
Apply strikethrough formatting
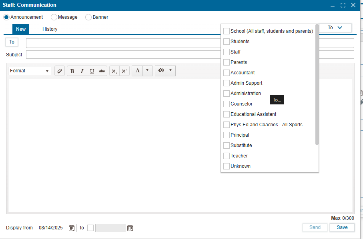tap(102, 71)
